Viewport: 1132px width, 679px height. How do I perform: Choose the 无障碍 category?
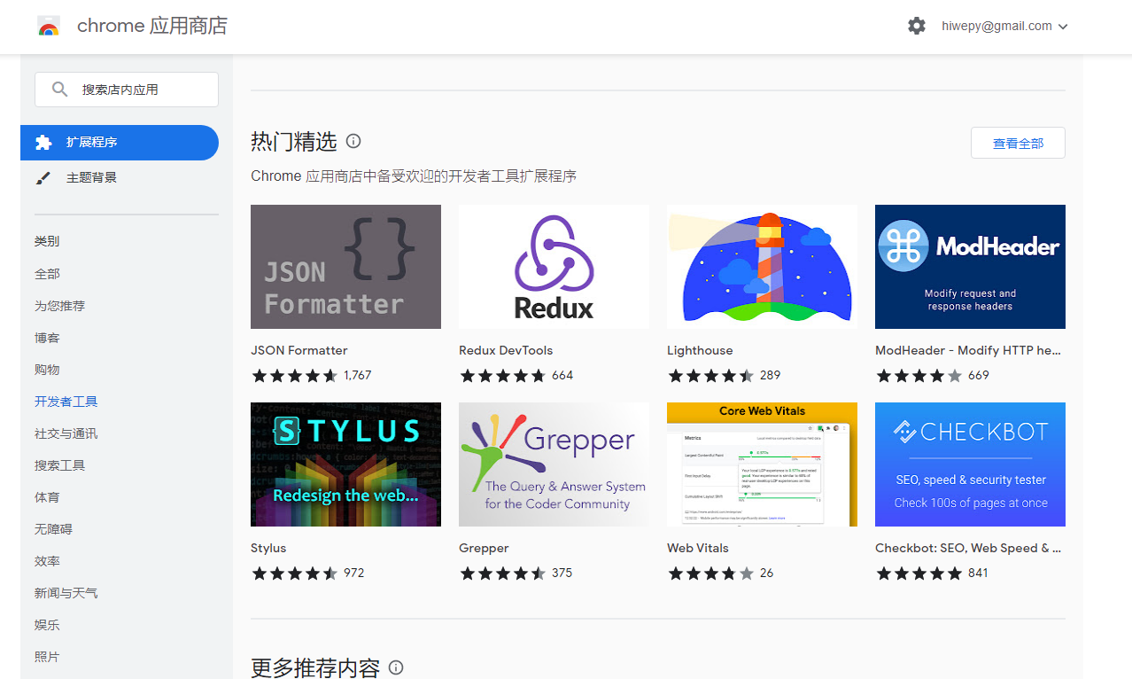(53, 529)
